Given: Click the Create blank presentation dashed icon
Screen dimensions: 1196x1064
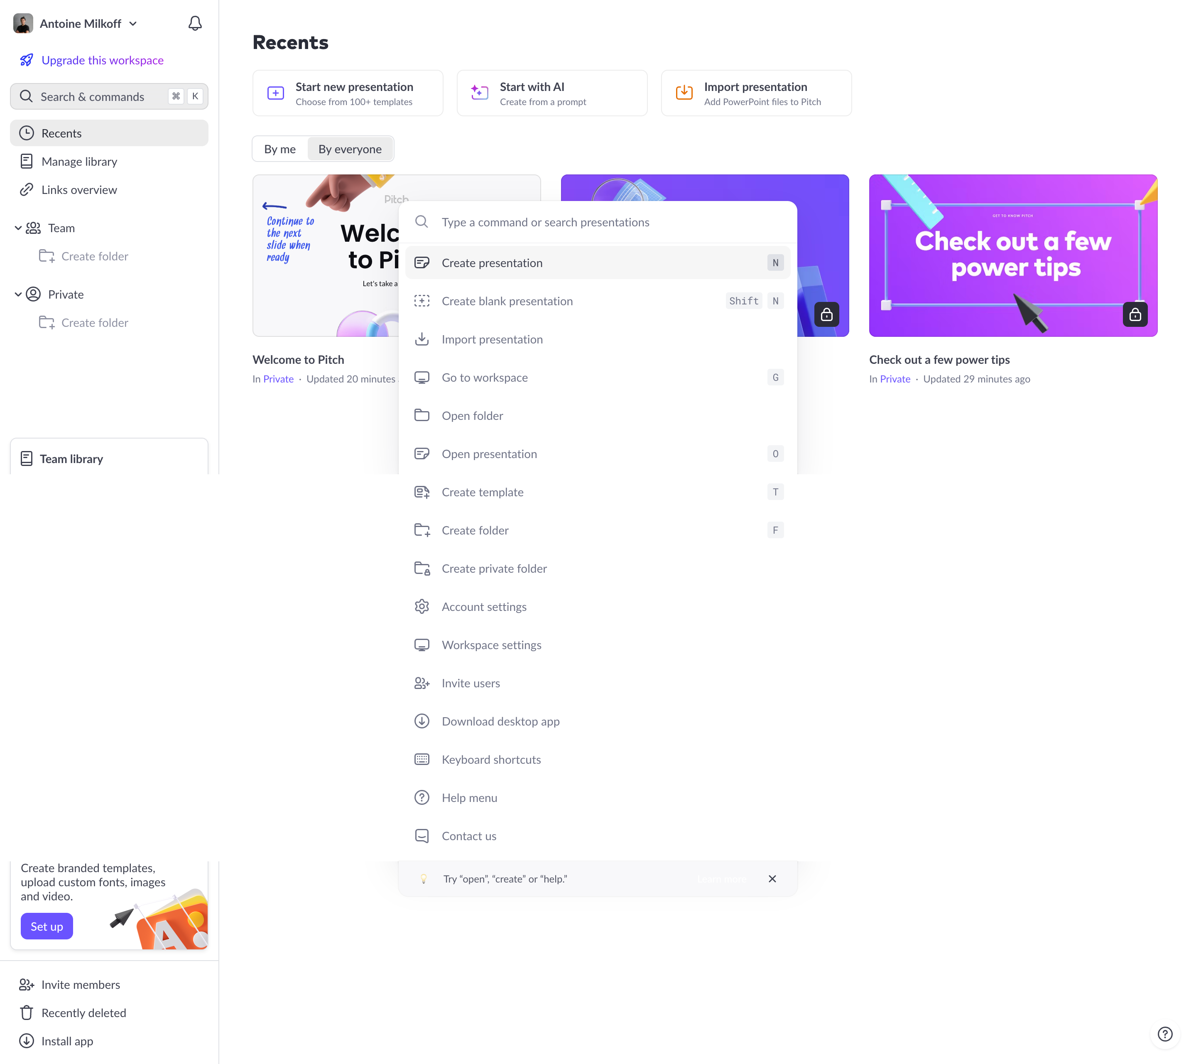Looking at the screenshot, I should point(422,301).
